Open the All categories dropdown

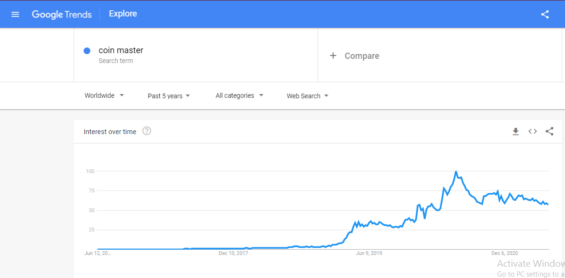coord(239,95)
